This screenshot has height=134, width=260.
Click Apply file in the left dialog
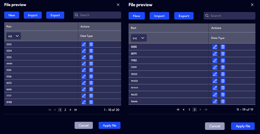pos(109,125)
